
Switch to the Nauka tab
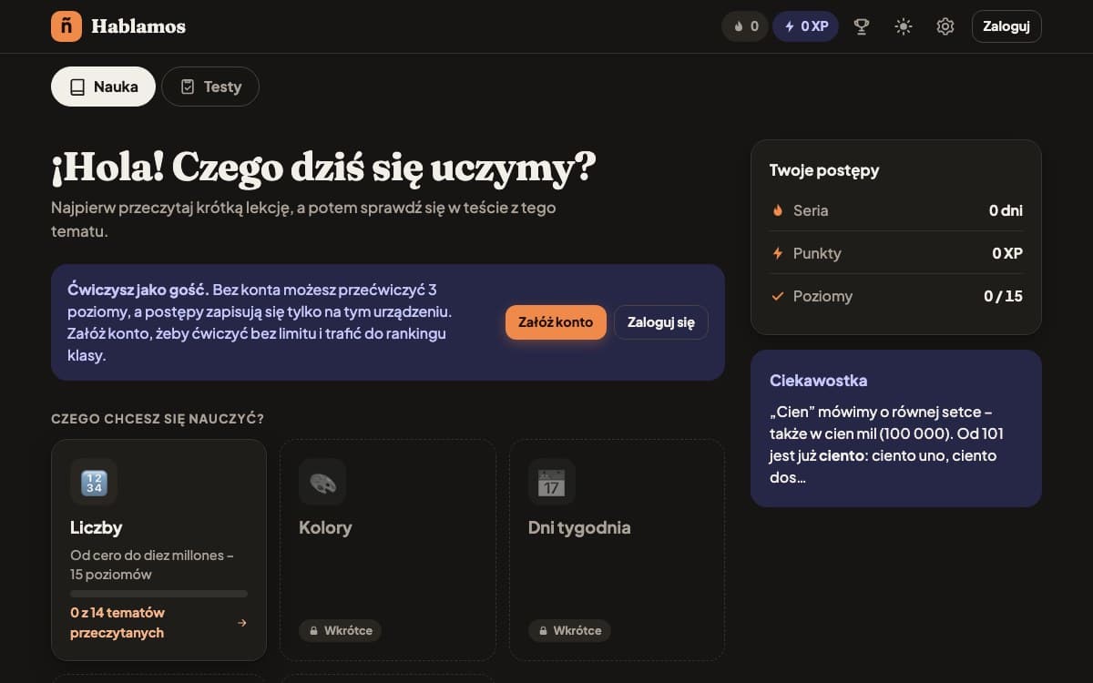(103, 87)
